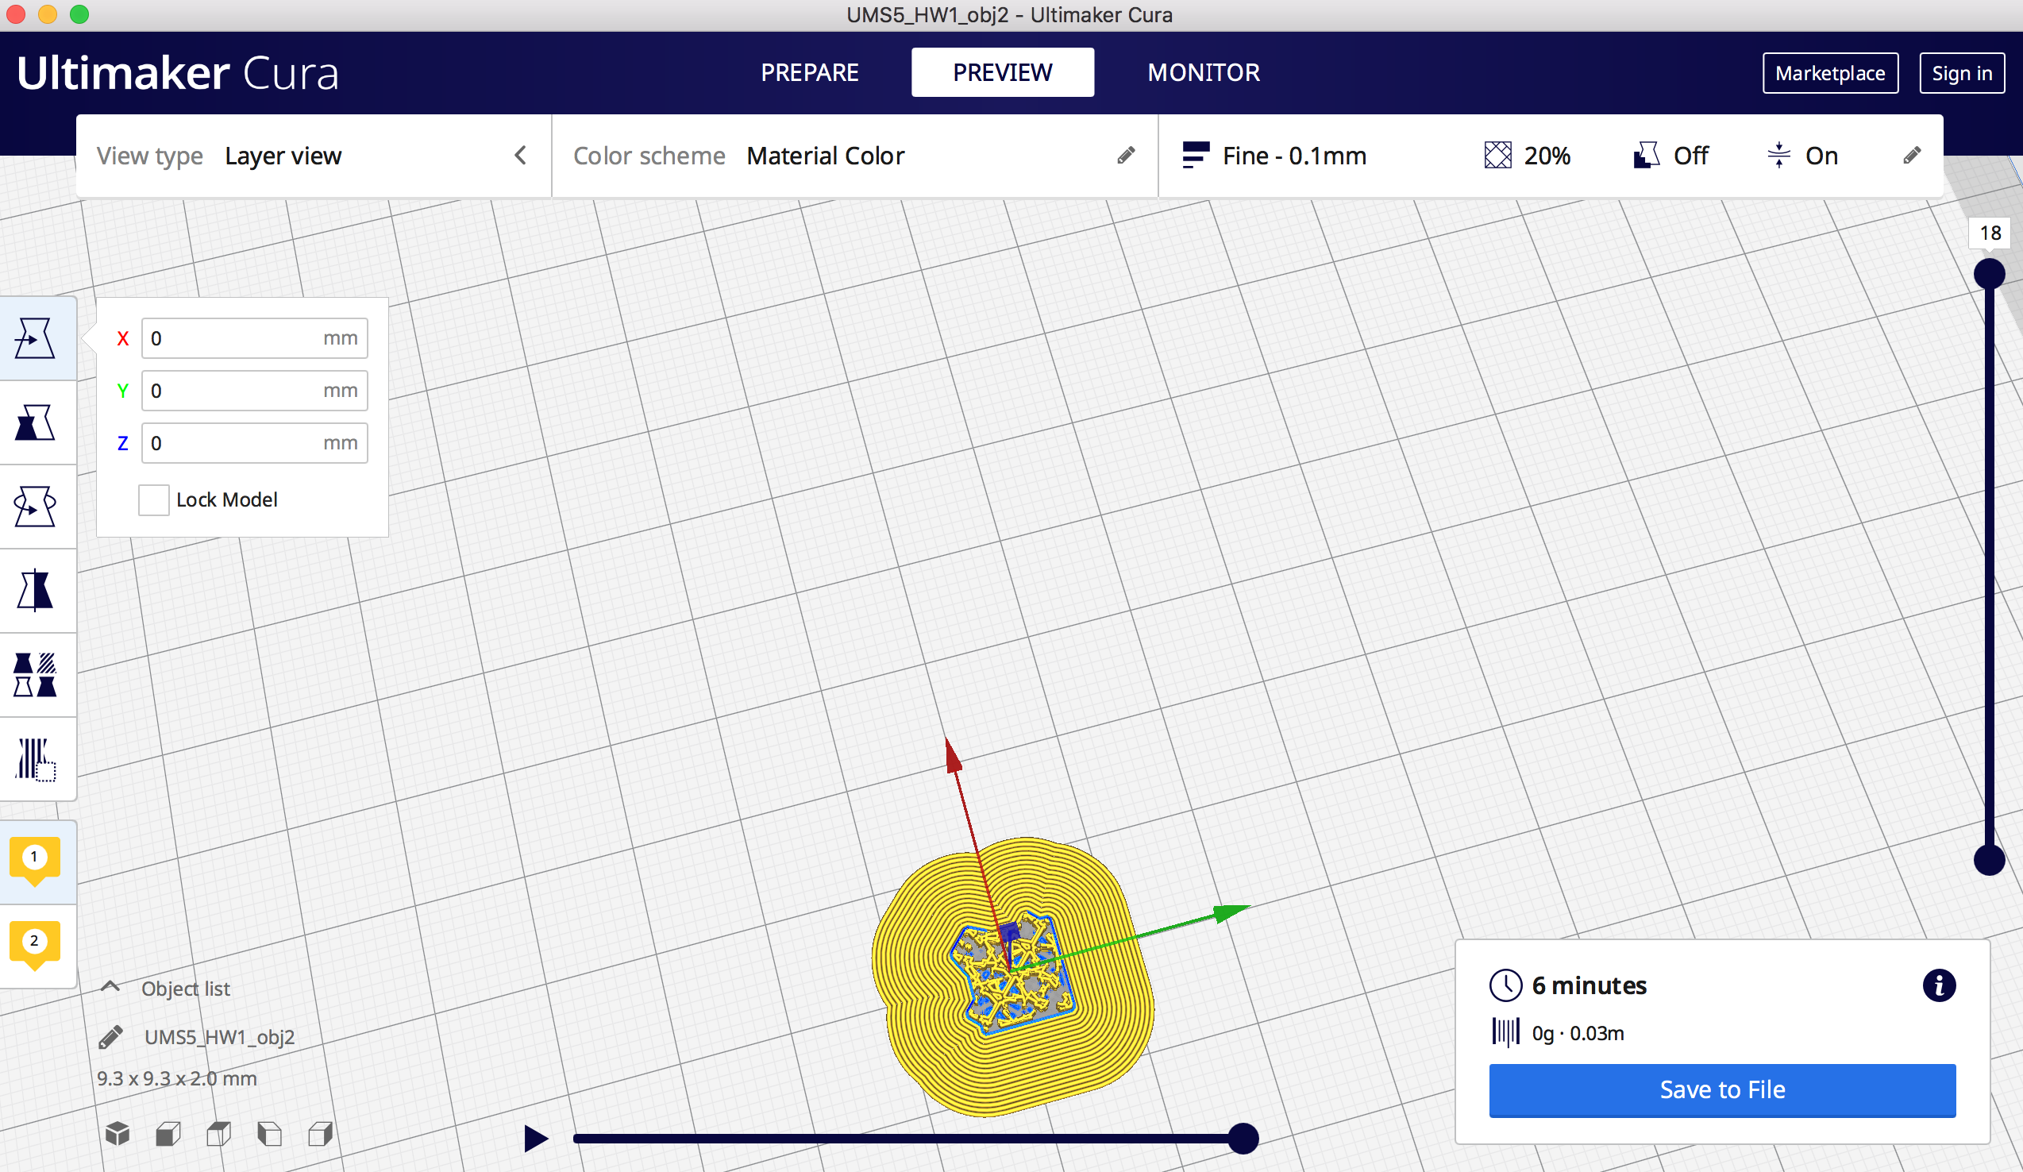Viewport: 2023px width, 1172px height.
Task: Click the top handle of the layer slider
Action: pos(1989,274)
